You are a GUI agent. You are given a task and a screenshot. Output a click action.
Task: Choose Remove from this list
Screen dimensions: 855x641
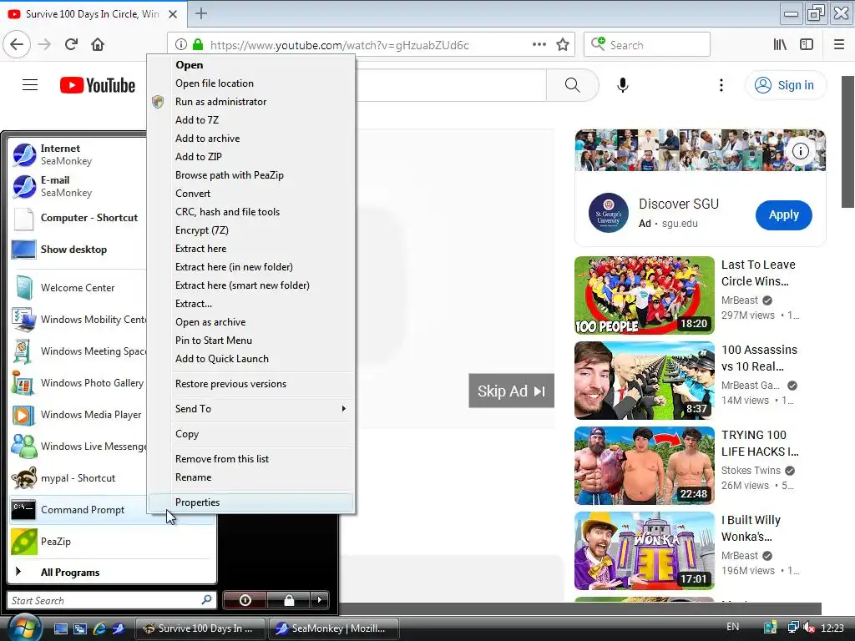pyautogui.click(x=250, y=459)
